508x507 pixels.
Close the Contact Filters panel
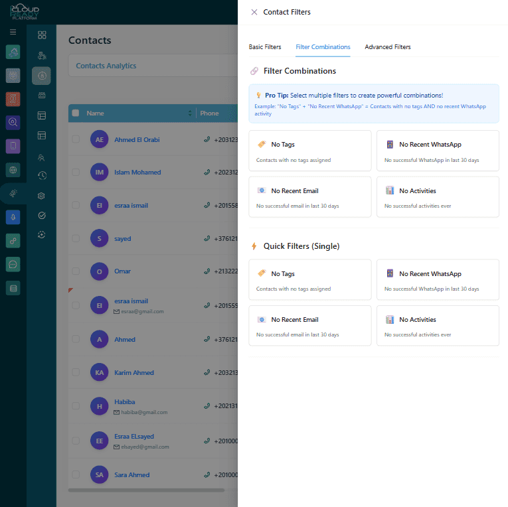pos(254,12)
